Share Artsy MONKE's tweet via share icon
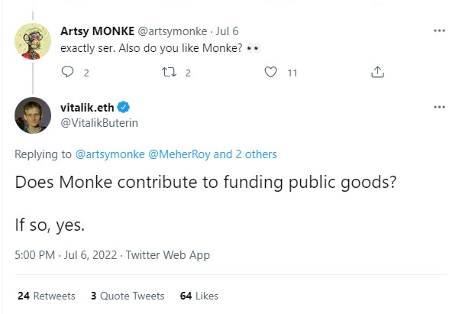459x314 pixels. click(x=377, y=73)
